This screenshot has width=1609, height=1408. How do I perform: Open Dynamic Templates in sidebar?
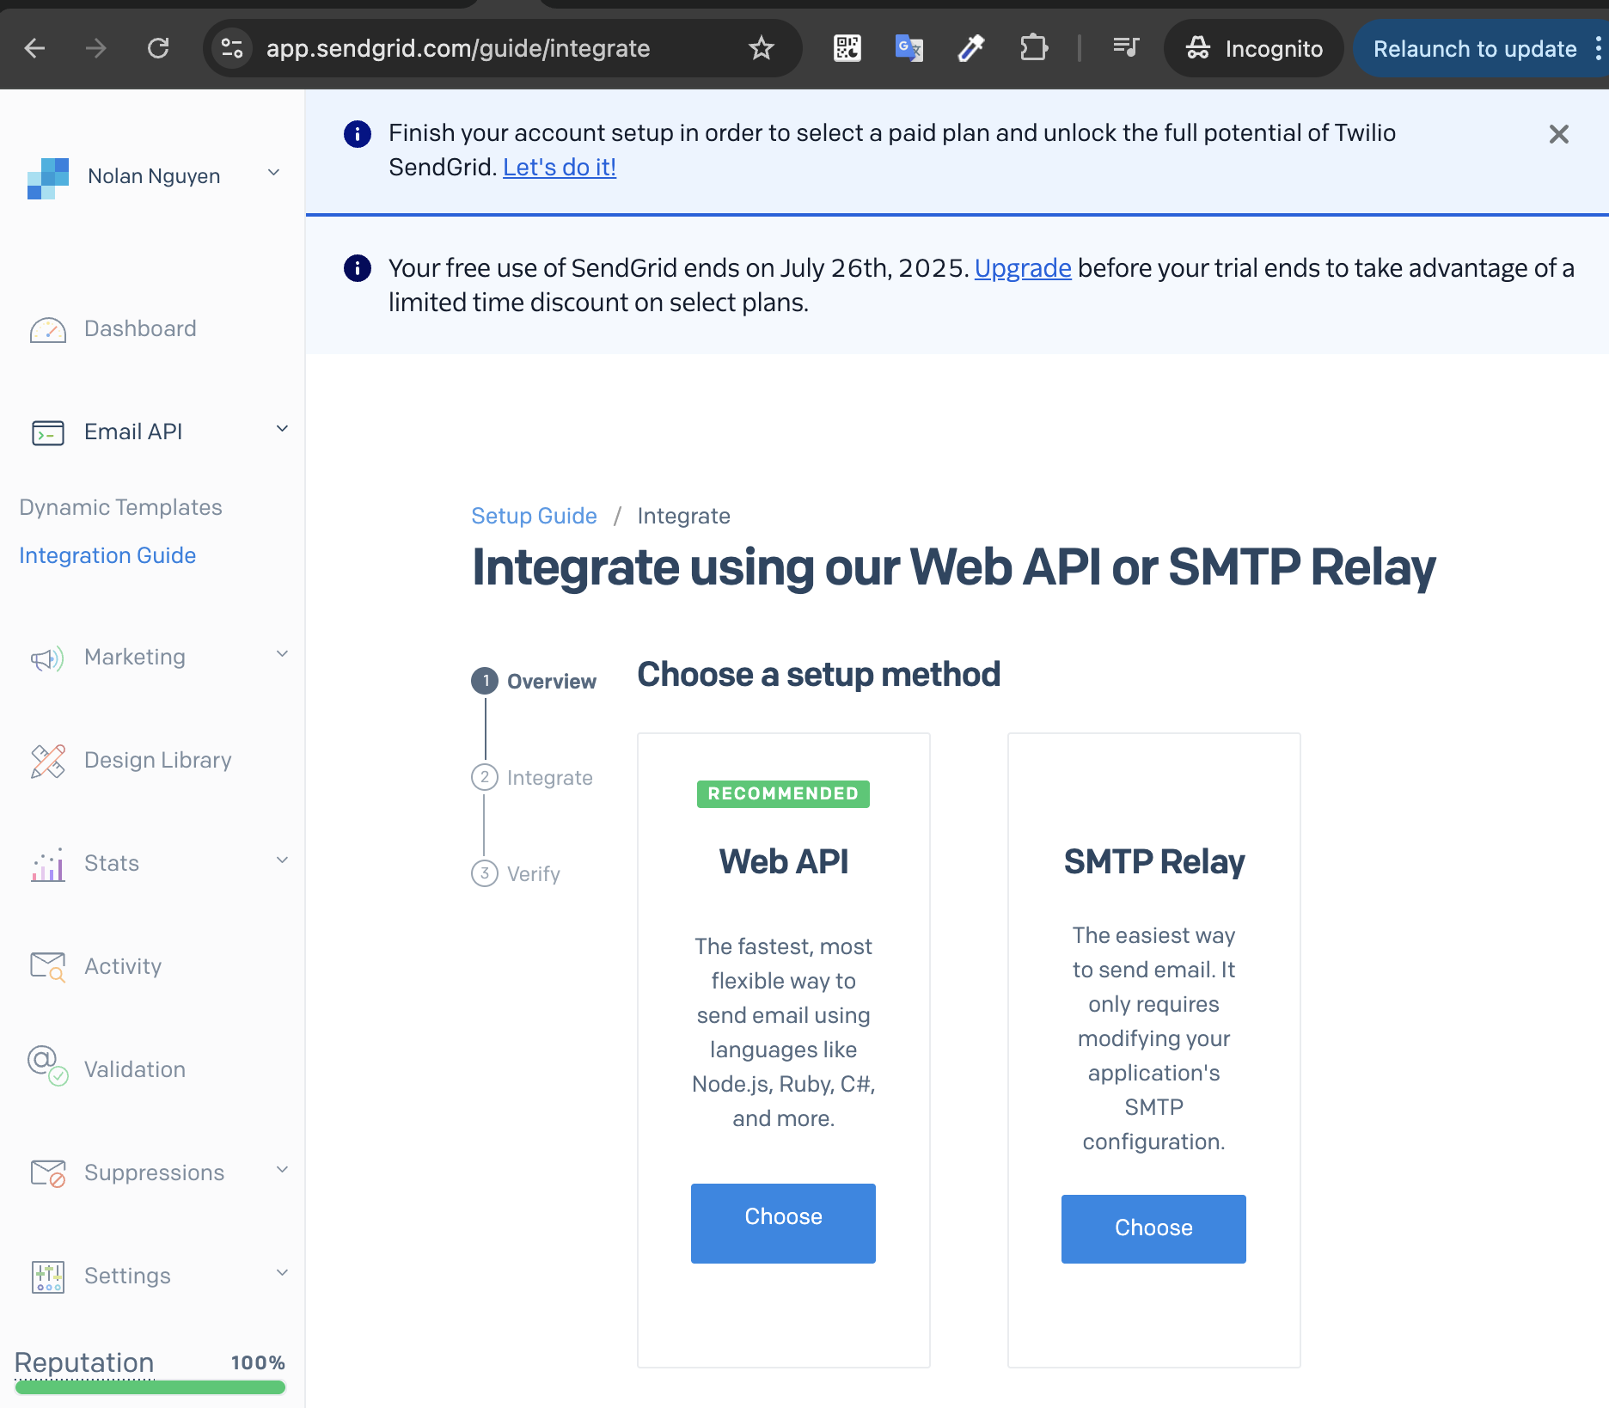pos(120,507)
